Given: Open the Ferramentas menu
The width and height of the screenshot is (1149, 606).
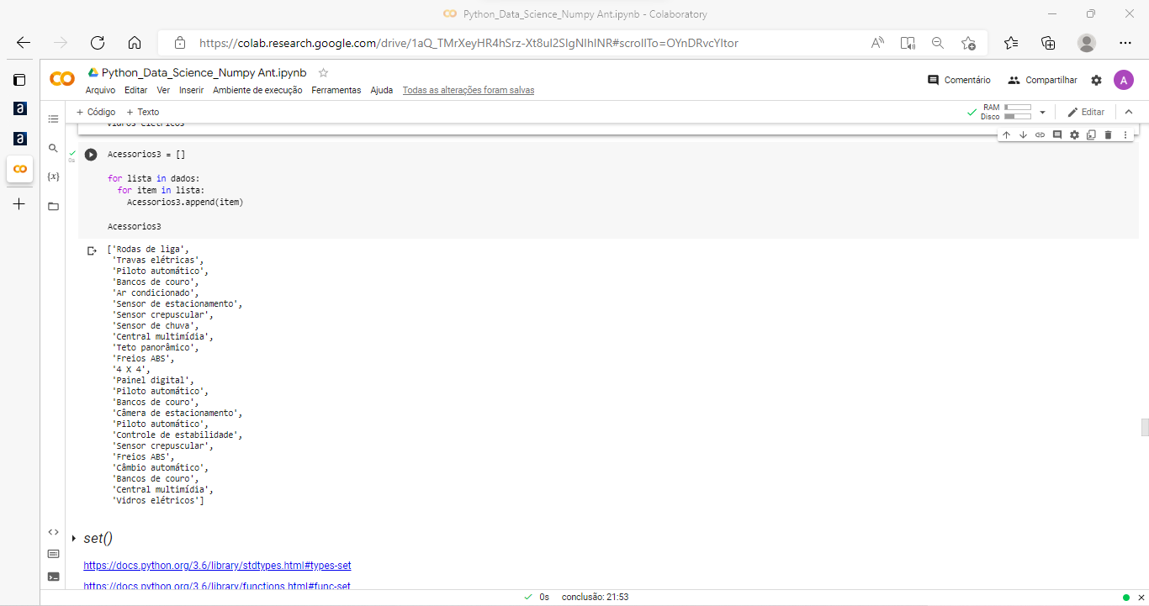Looking at the screenshot, I should point(336,90).
